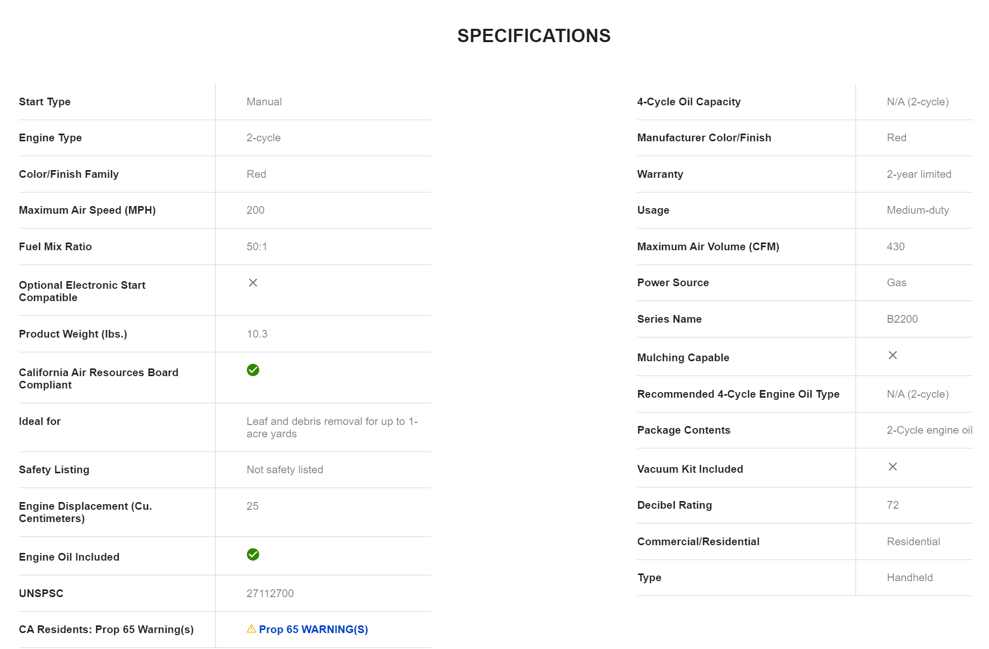Click the Fuel Mix Ratio value 50:1
Viewport: 989px width, 649px height.
tap(257, 247)
